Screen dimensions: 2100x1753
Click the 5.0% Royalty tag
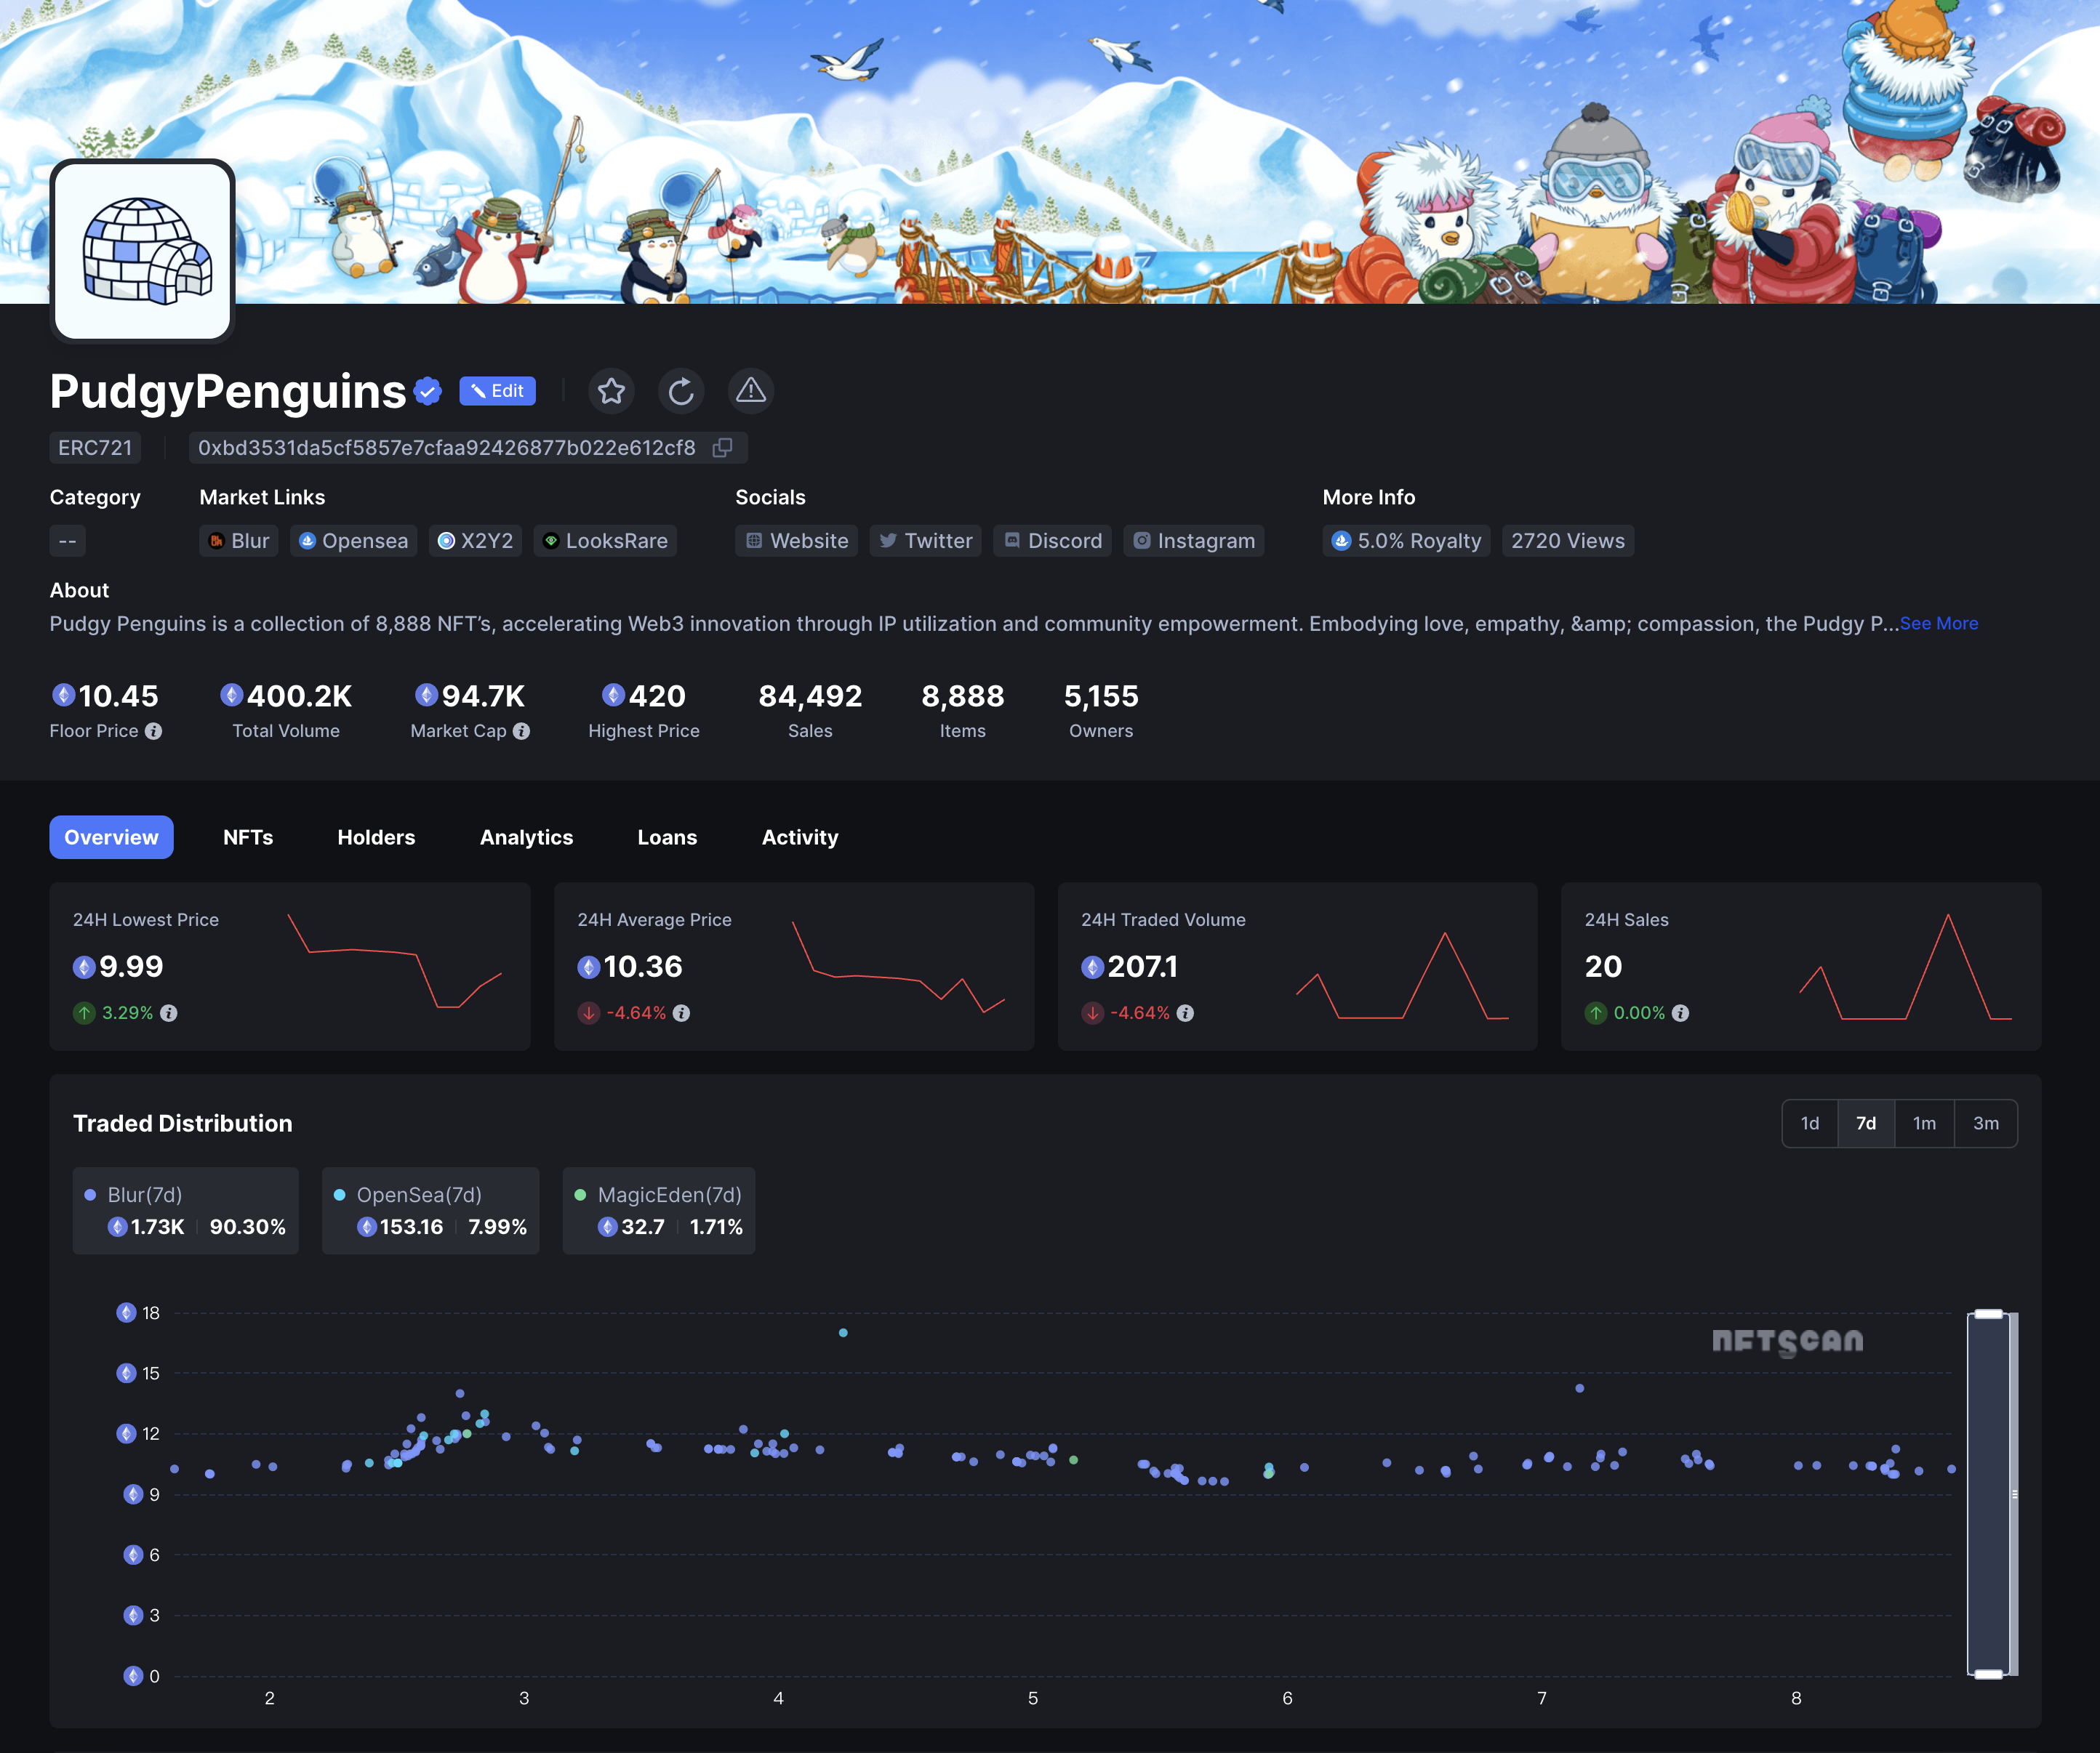(1406, 541)
